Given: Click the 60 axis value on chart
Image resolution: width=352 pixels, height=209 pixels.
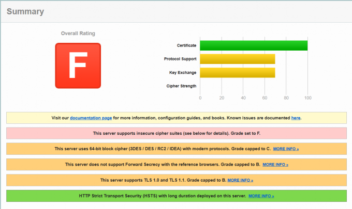Looking at the screenshot, I should tap(265, 98).
